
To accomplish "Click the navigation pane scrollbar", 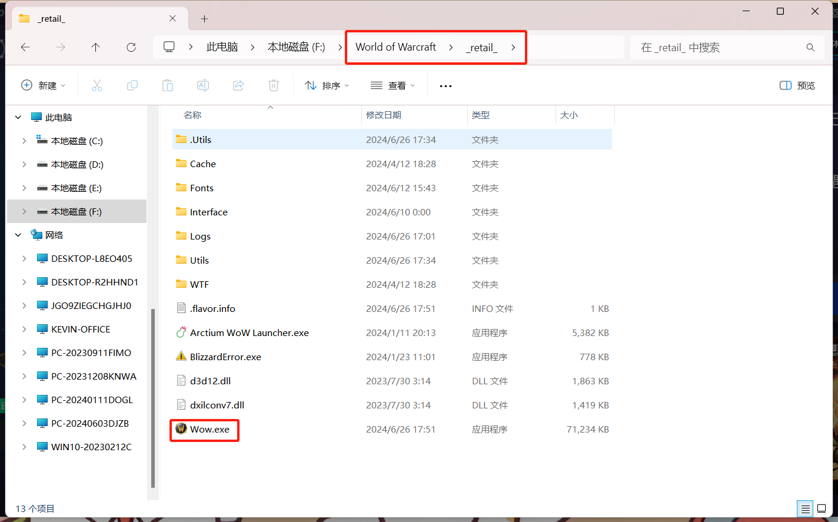I will [x=153, y=398].
